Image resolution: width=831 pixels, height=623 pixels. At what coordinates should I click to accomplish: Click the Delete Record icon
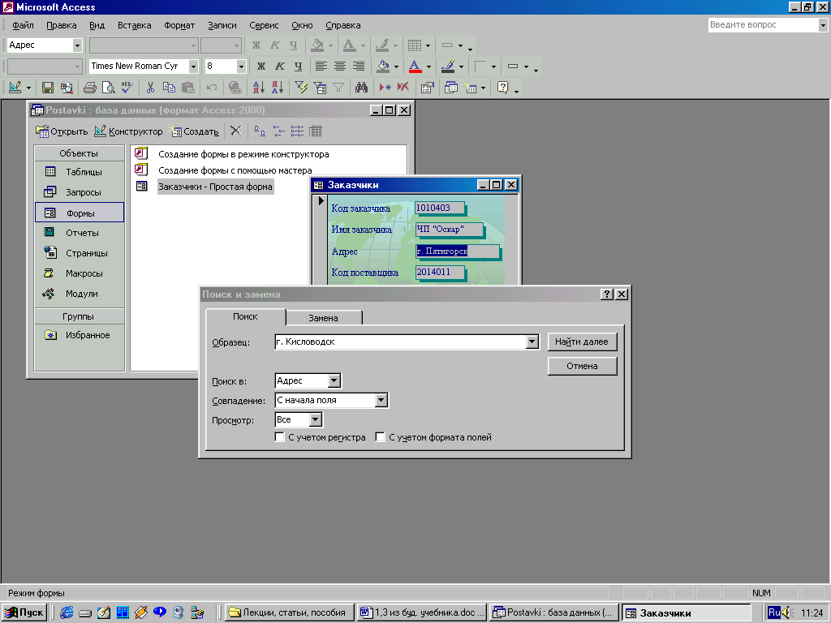point(403,88)
